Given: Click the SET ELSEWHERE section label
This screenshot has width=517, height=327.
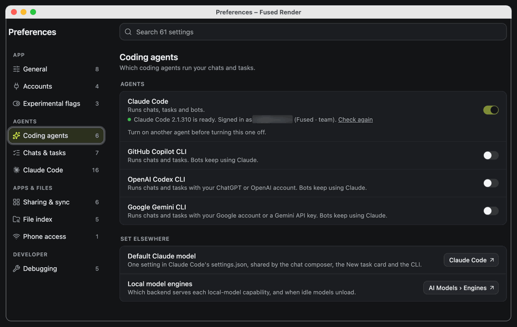Looking at the screenshot, I should (x=145, y=239).
